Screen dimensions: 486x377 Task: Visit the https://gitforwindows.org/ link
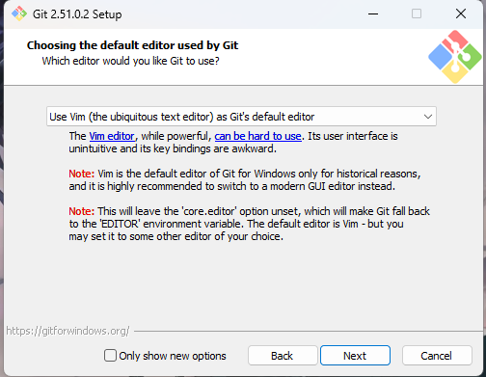[67, 331]
